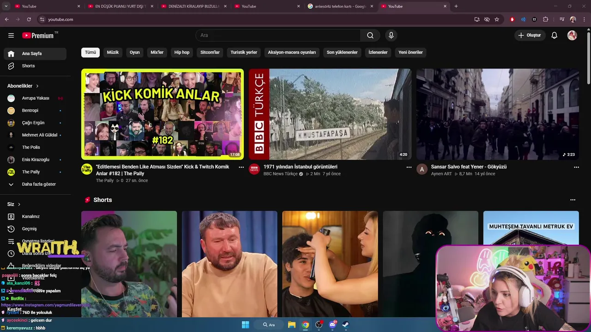Open the YouTube account avatar menu
Image resolution: width=591 pixels, height=332 pixels.
point(572,36)
